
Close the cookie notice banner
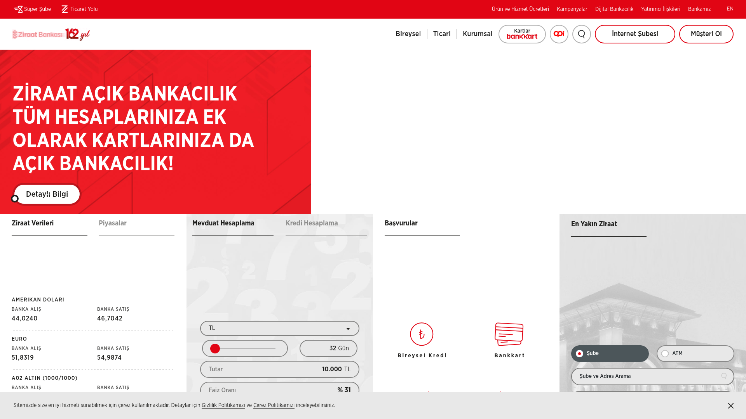[x=730, y=405]
